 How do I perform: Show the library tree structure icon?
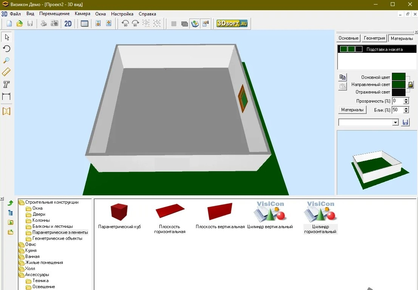tap(11, 213)
